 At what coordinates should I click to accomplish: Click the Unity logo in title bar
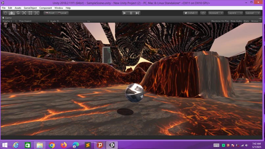tap(3, 3)
